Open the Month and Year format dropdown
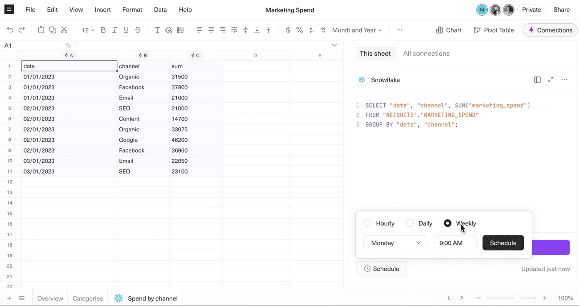This screenshot has width=579, height=306. pos(356,30)
